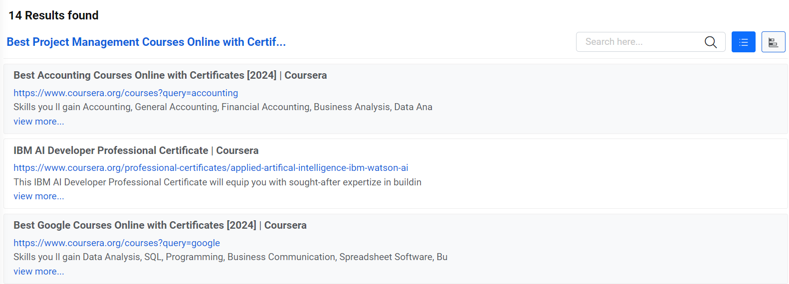789x284 pixels.
Task: Select the IBM AI Developer result card
Action: [598, 173]
